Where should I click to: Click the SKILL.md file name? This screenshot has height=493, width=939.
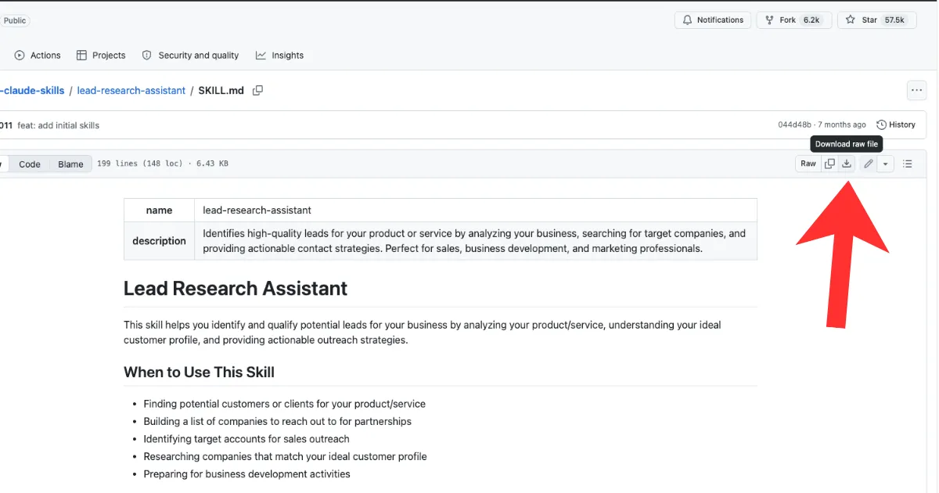coord(221,91)
